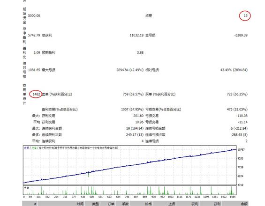
Task: Click loss trades value 475 (32.05%)
Action: pyautogui.click(x=237, y=110)
